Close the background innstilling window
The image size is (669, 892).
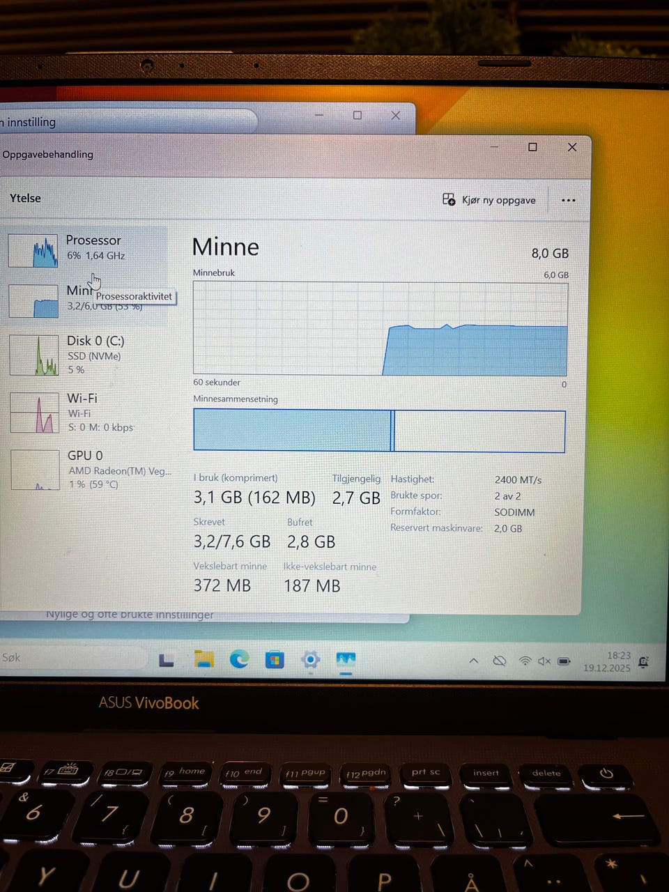pos(396,115)
